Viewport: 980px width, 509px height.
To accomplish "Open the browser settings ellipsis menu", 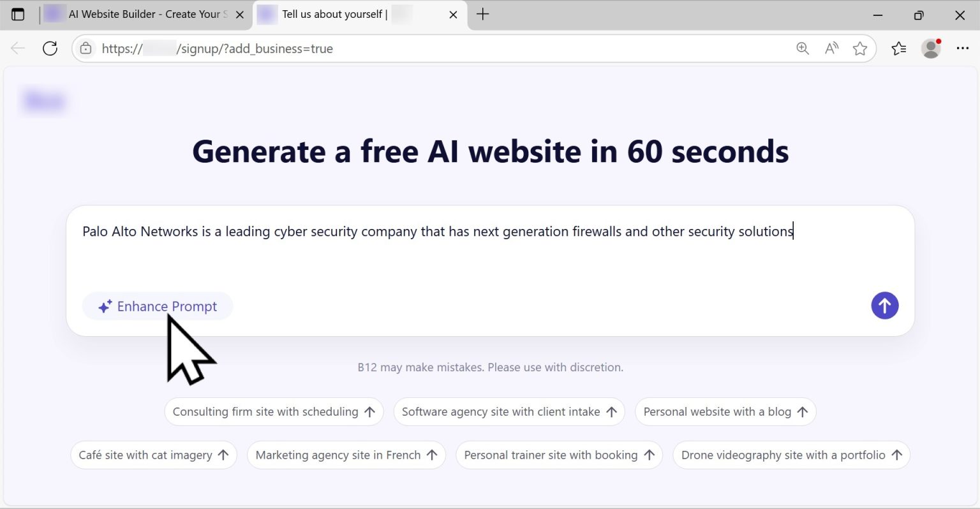I will point(962,48).
